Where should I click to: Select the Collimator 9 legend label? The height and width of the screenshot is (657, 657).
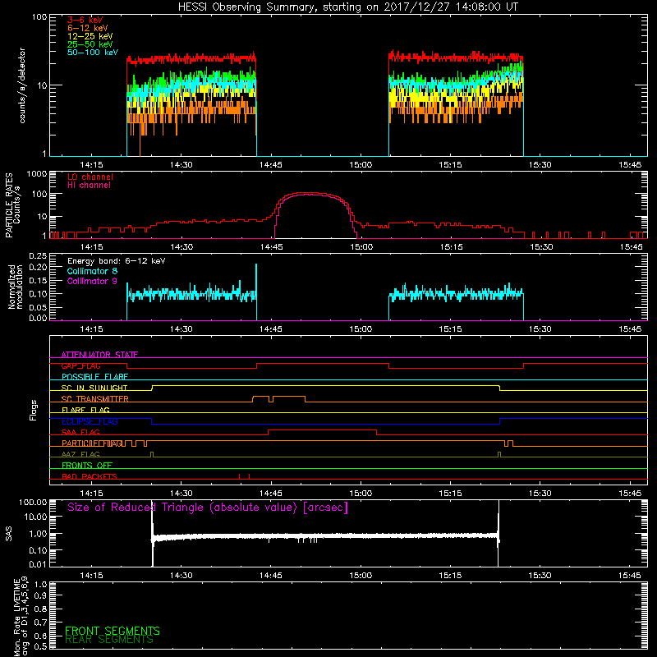pyautogui.click(x=92, y=281)
